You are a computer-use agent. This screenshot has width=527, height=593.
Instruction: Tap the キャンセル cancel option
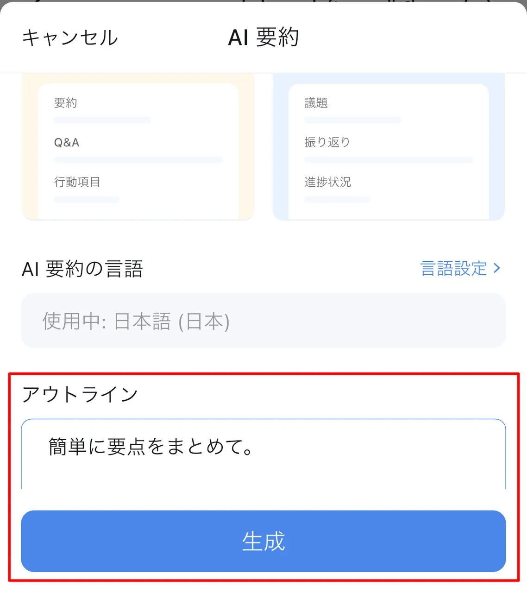click(x=69, y=38)
